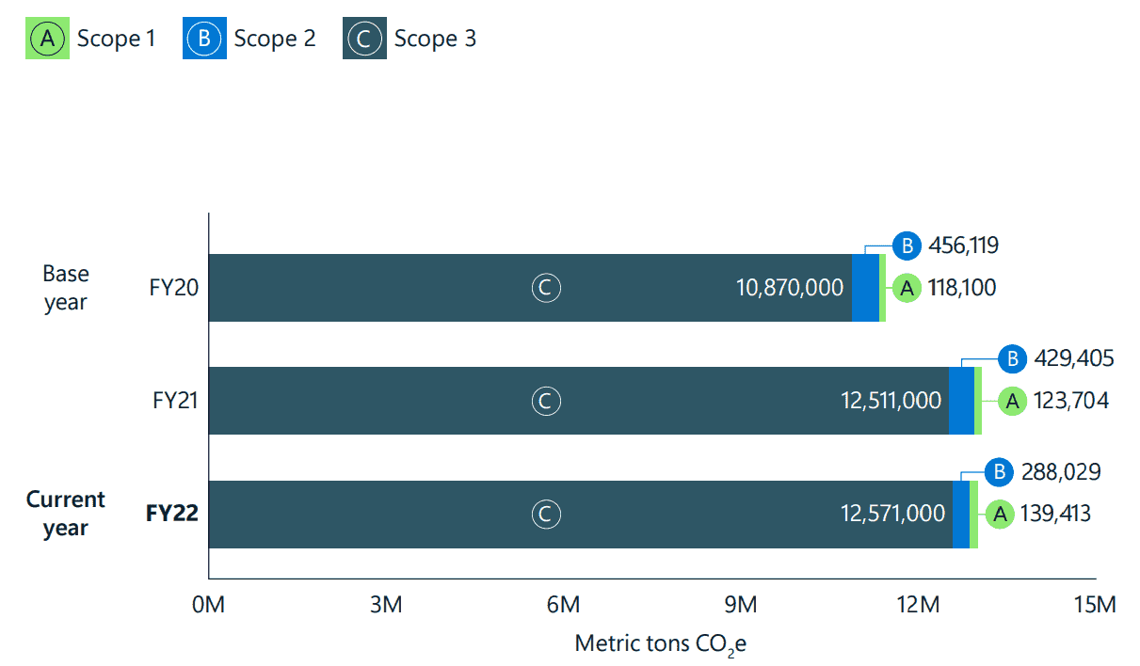Click the 12M axis tick label

918,604
